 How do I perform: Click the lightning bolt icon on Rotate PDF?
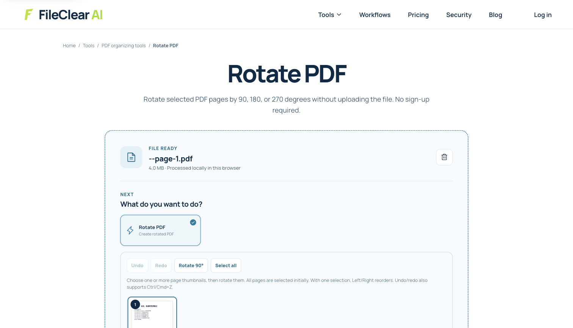coord(130,231)
